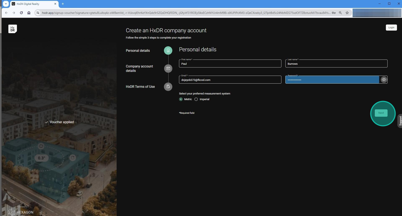Image resolution: width=402 pixels, height=216 pixels.
Task: Click the 0.3° rotation angle label
Action: [x=42, y=158]
